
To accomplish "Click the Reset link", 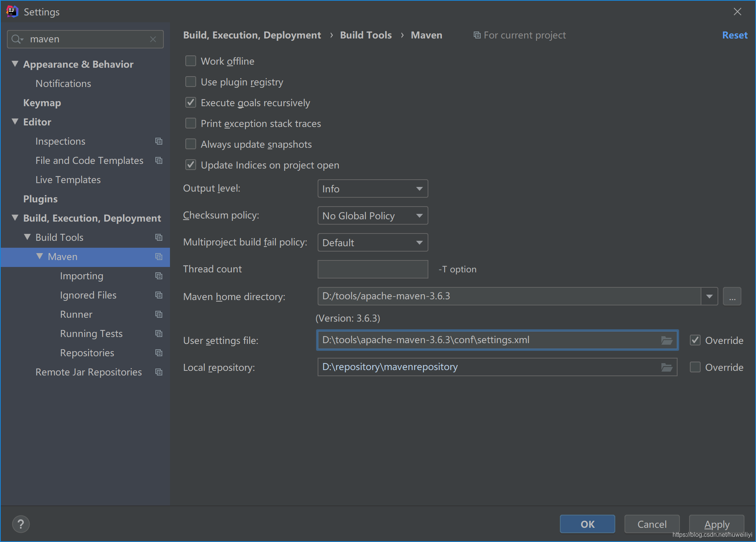I will 735,35.
